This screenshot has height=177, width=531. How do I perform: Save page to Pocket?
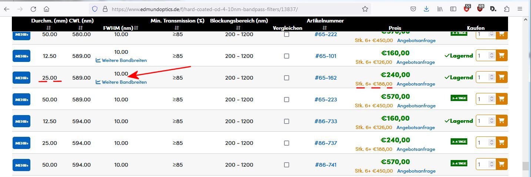tap(414, 9)
